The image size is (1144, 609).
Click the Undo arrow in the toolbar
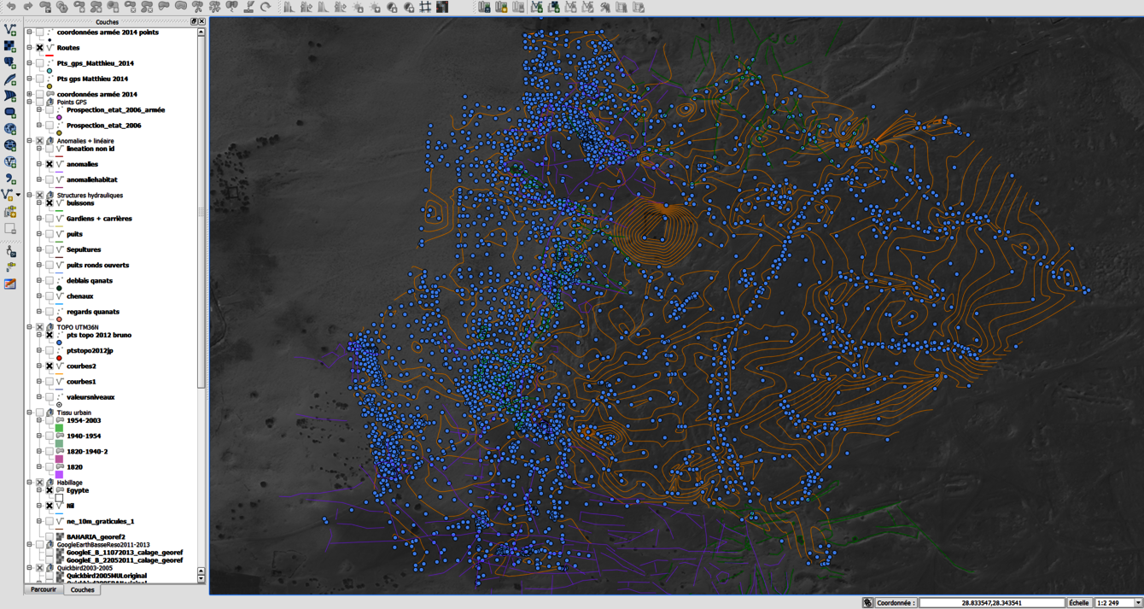click(x=11, y=7)
